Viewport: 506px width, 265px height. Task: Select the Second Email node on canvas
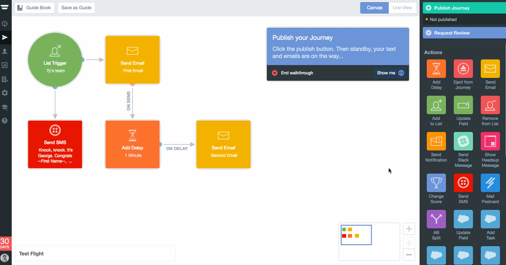(224, 144)
